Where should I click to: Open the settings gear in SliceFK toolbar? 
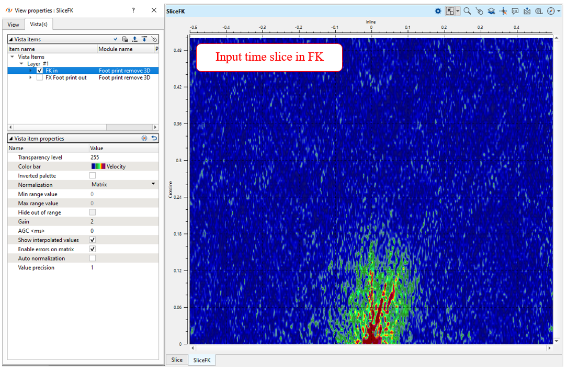pyautogui.click(x=438, y=11)
